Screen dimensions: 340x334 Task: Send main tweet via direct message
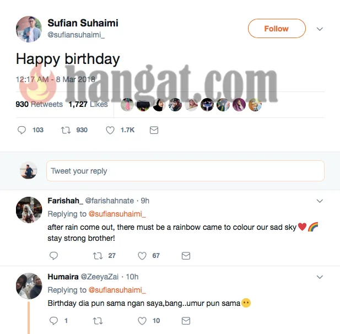(154, 130)
